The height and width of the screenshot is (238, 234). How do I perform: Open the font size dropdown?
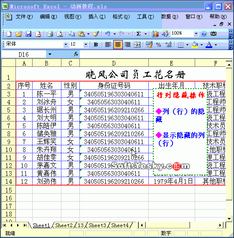[86, 45]
